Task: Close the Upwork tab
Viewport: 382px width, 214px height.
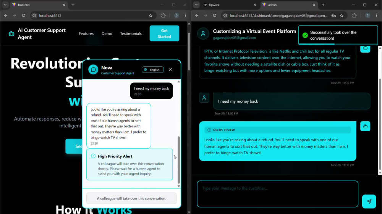Action: tap(255, 5)
